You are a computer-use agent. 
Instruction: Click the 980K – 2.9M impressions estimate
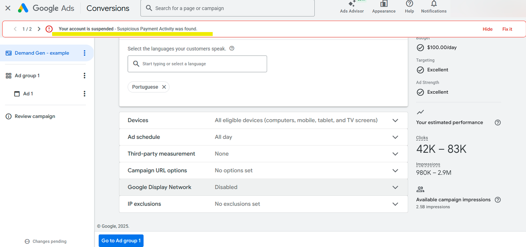(434, 173)
